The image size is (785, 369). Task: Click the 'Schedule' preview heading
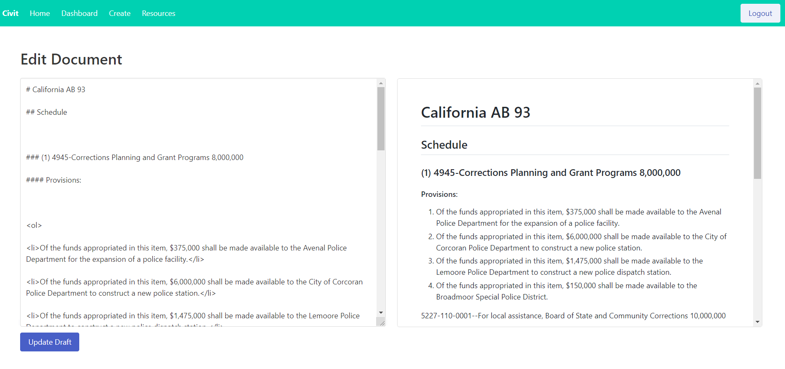444,145
